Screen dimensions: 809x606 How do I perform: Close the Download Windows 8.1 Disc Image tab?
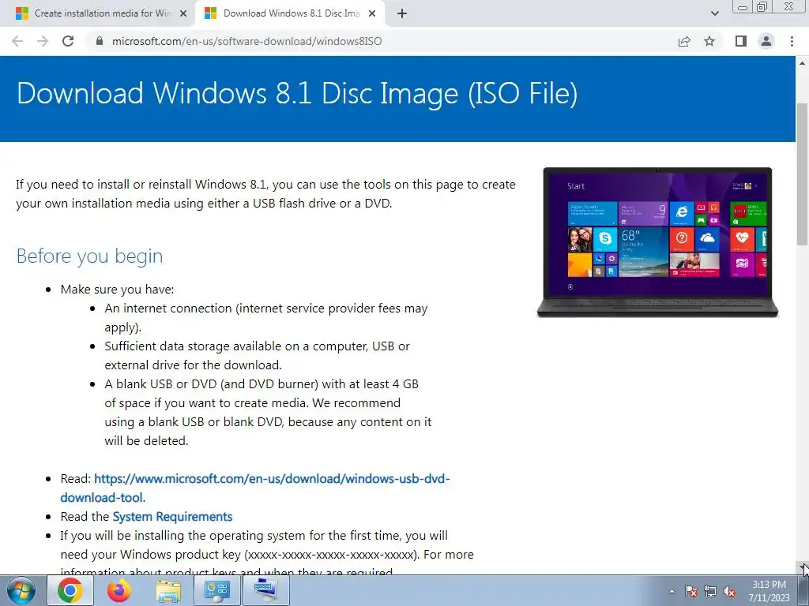[372, 14]
